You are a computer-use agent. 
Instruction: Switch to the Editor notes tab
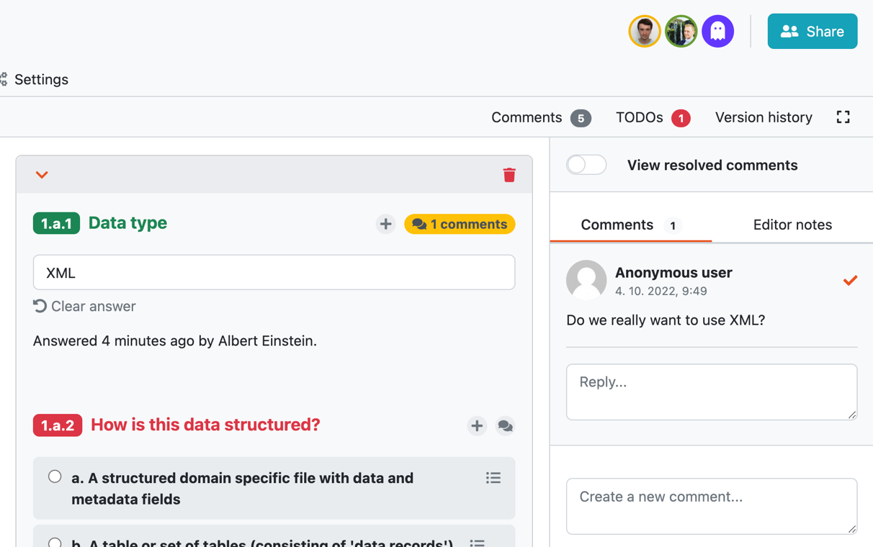coord(792,225)
